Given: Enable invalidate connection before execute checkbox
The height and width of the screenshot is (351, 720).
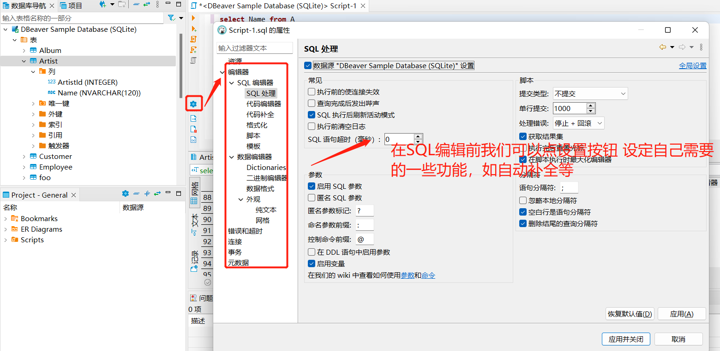Looking at the screenshot, I should [x=312, y=92].
